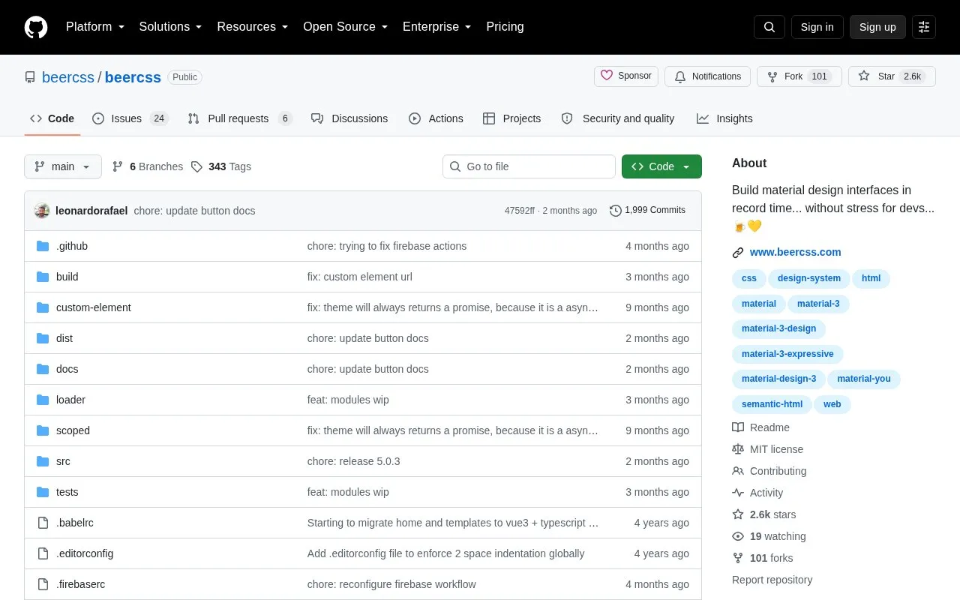View the 1,999 Commits history
Image resolution: width=960 pixels, height=600 pixels.
[x=647, y=210]
